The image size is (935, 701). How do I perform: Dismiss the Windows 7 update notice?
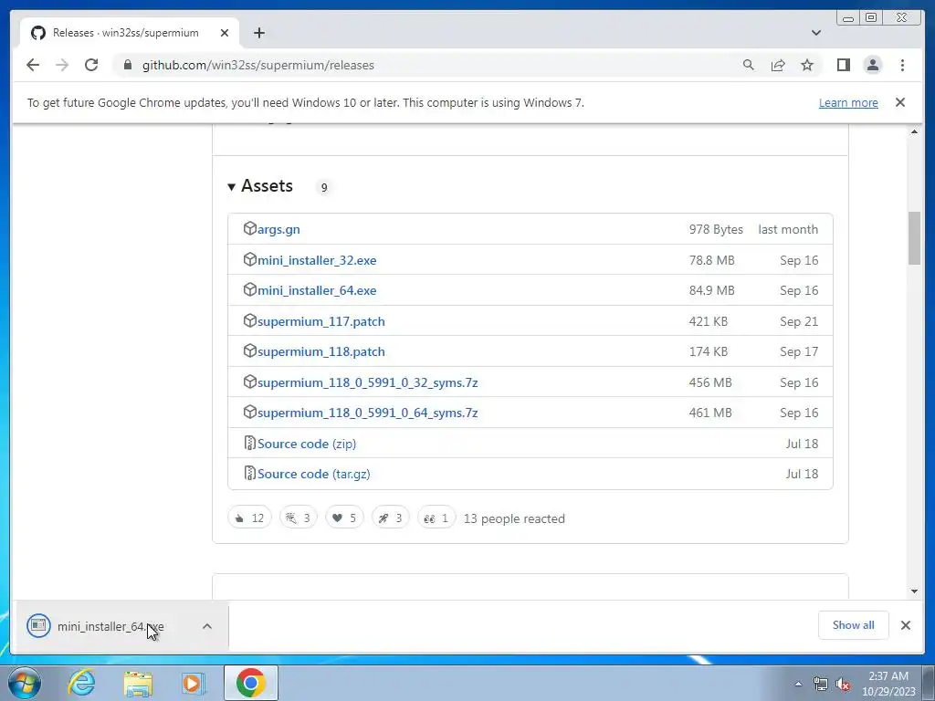900,102
